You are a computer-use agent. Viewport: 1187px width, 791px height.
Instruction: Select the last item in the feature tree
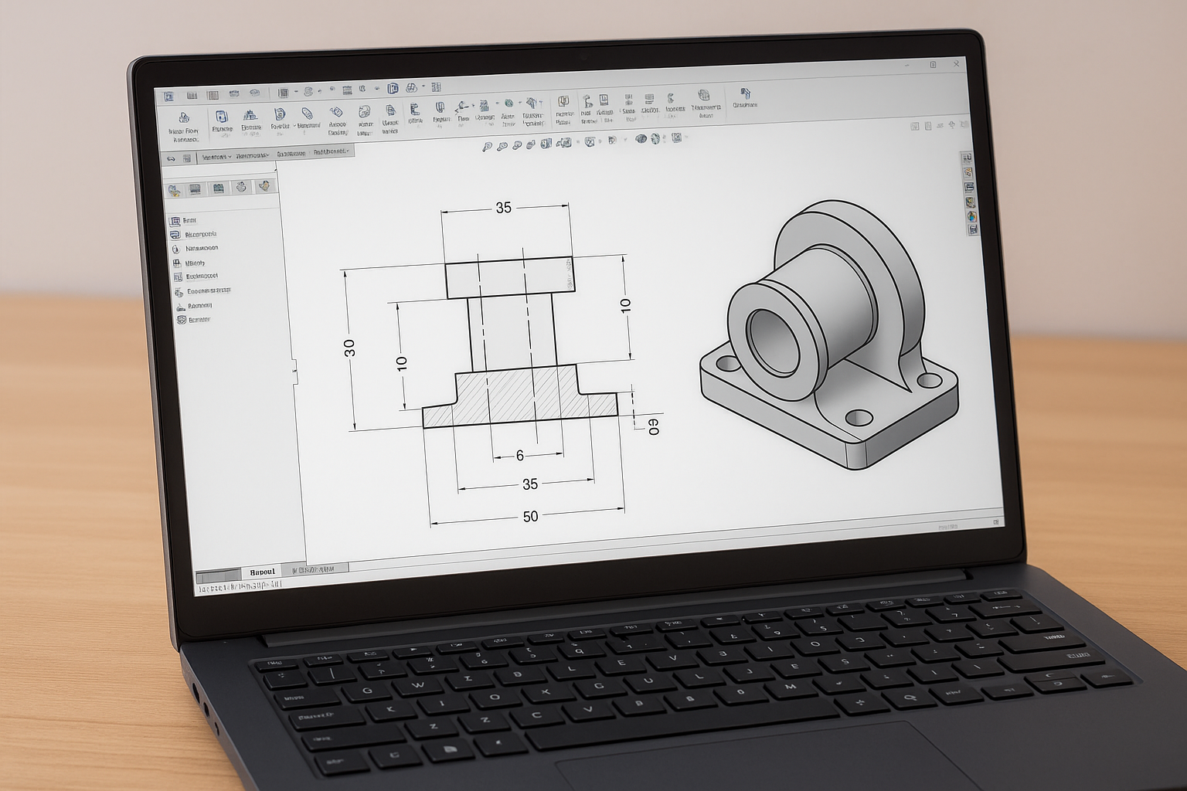(193, 320)
